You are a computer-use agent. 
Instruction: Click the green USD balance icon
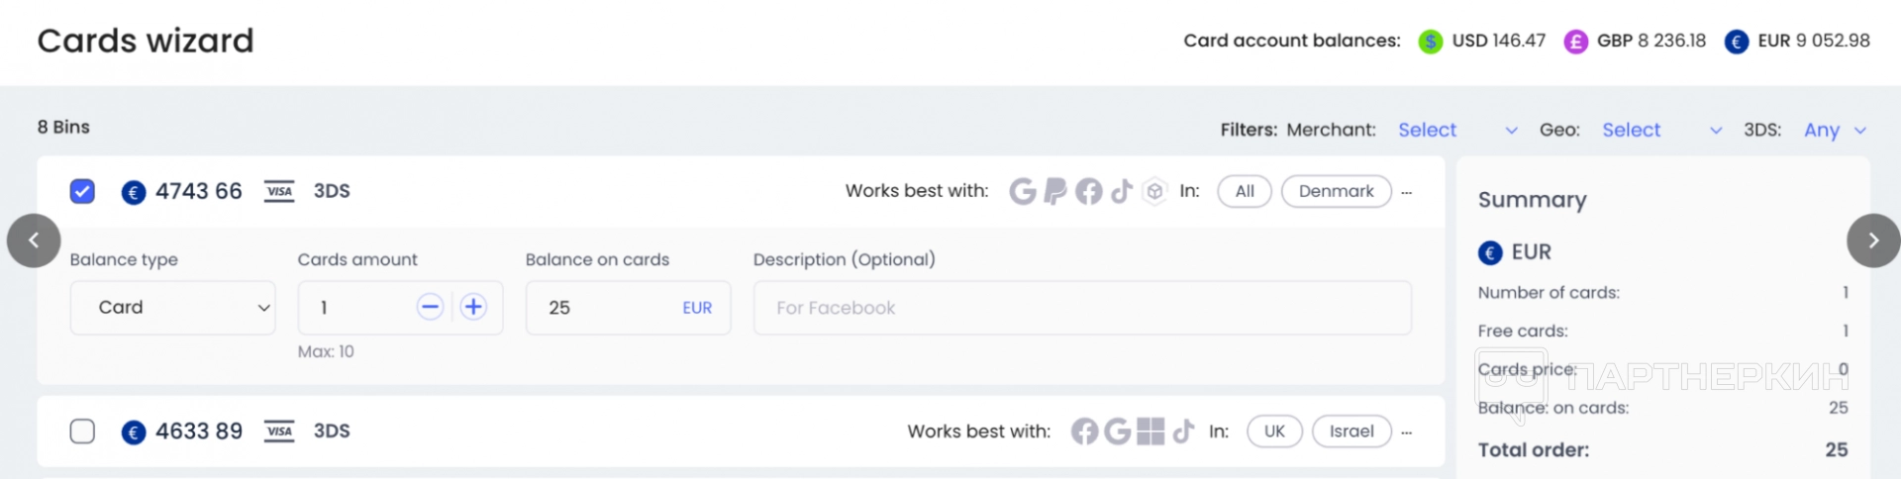pos(1430,42)
